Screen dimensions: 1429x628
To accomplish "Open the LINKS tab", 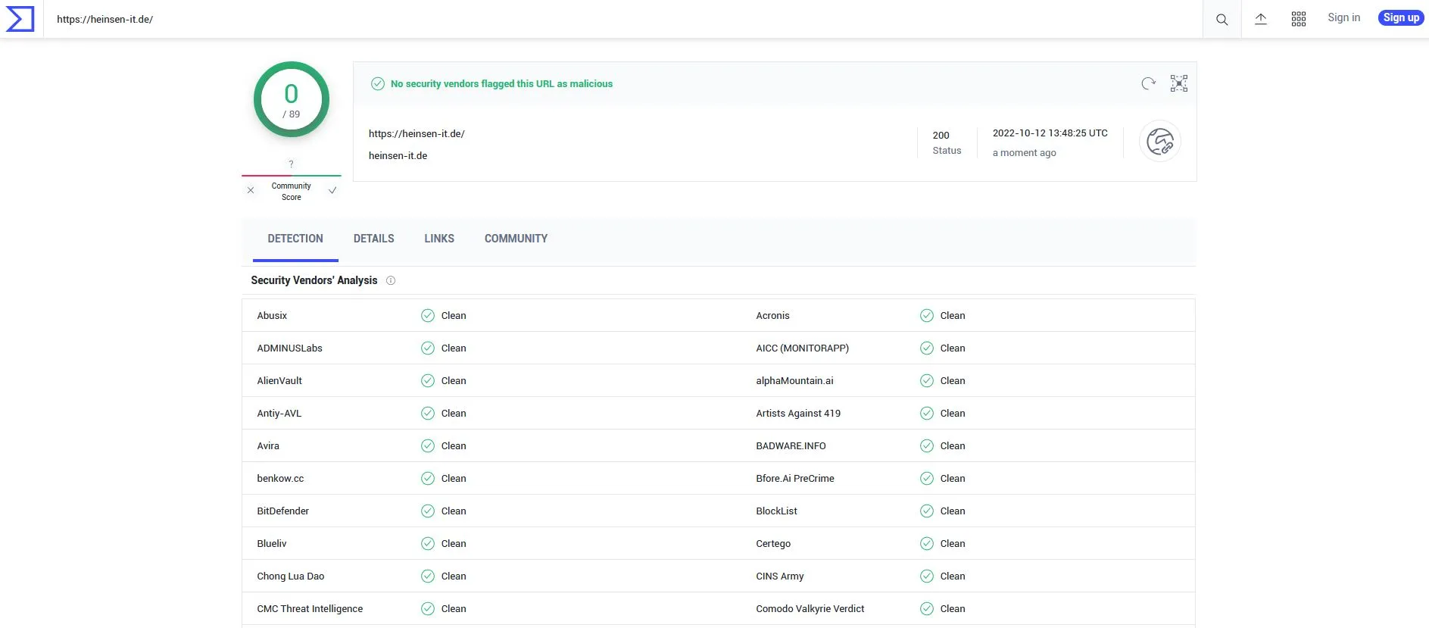I will 439,239.
